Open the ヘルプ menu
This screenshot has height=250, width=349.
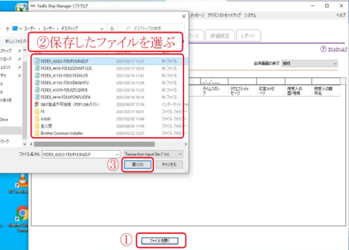click(341, 15)
